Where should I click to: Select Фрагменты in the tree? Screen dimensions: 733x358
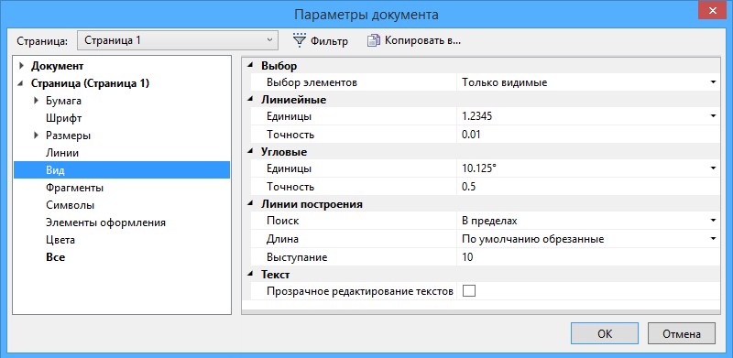pos(74,188)
